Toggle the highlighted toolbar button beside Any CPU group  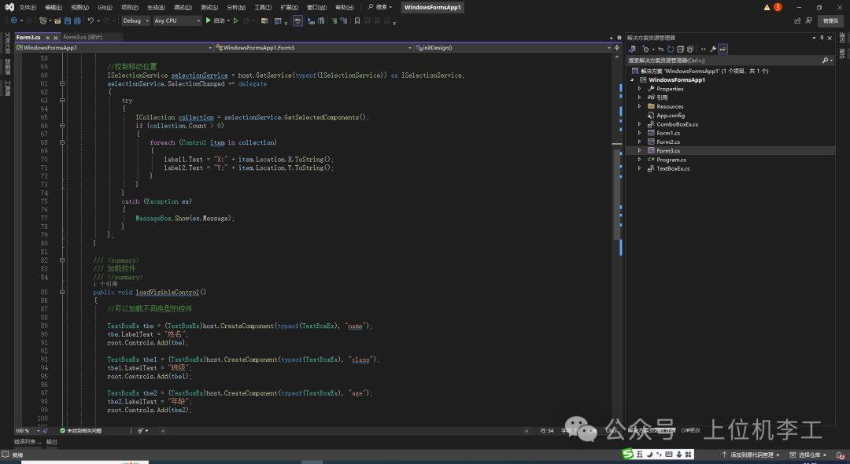(x=298, y=20)
